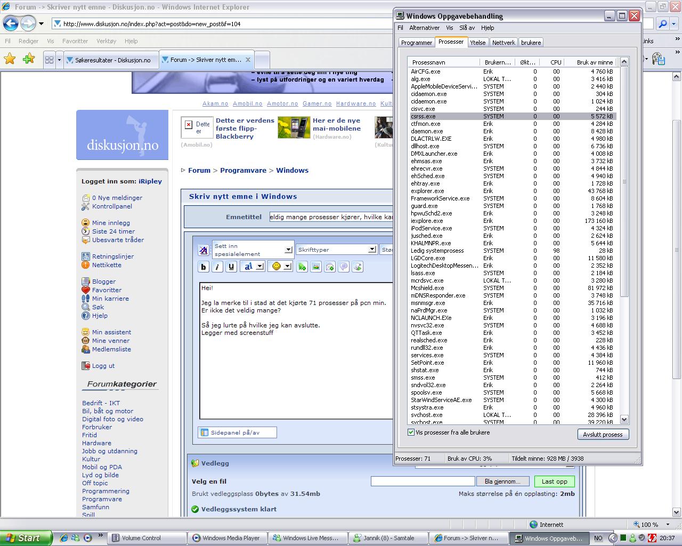Expand hidden tray icons arrow

(613, 538)
